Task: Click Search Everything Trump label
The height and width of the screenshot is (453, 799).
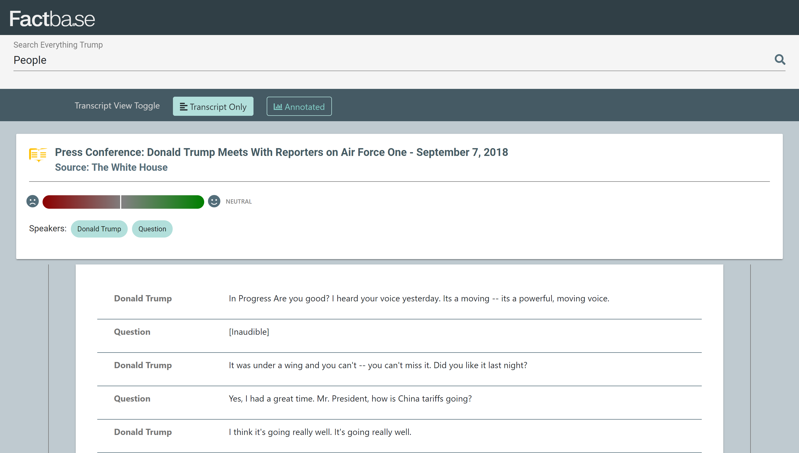Action: pos(58,45)
